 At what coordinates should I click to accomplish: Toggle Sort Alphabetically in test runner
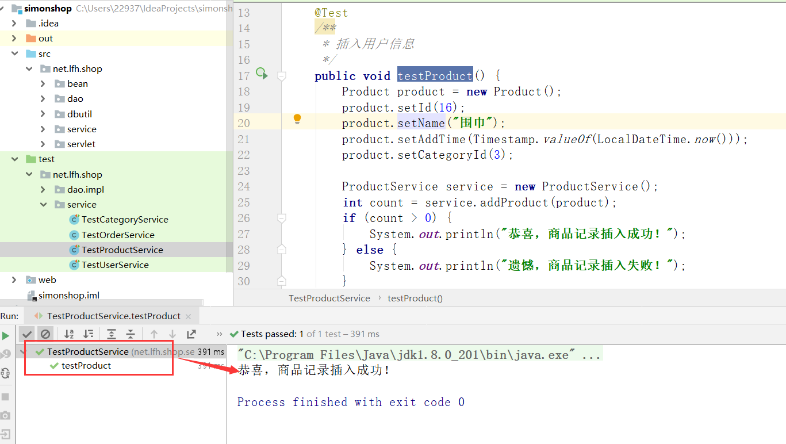click(69, 334)
